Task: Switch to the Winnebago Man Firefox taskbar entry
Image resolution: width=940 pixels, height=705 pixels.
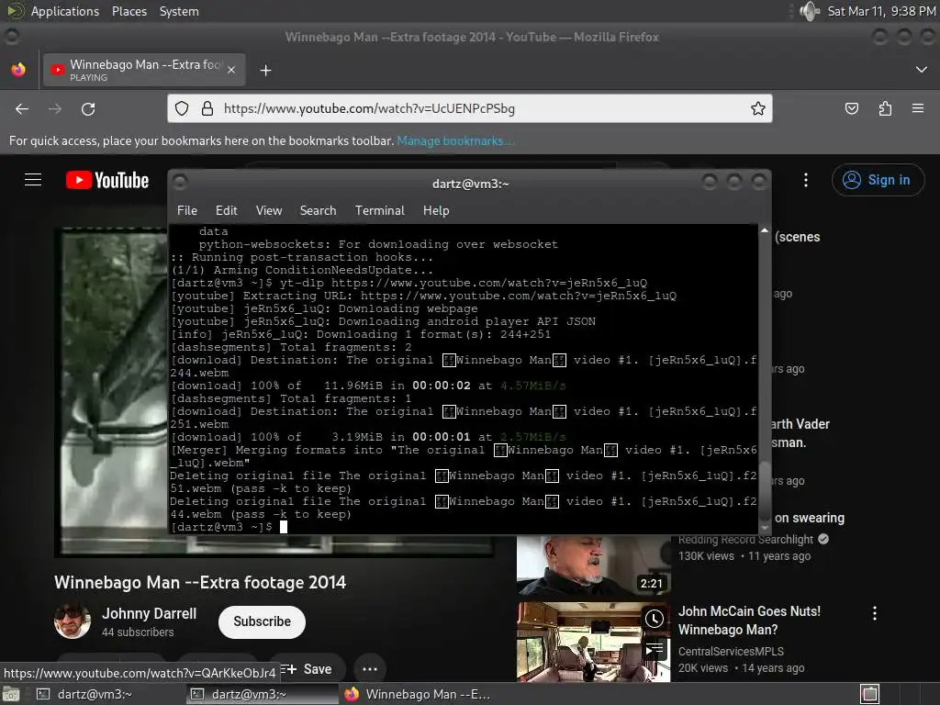Action: coord(417,694)
